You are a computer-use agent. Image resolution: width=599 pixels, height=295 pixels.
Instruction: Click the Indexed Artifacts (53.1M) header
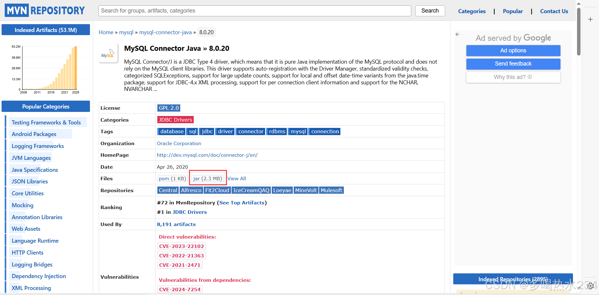click(x=46, y=30)
